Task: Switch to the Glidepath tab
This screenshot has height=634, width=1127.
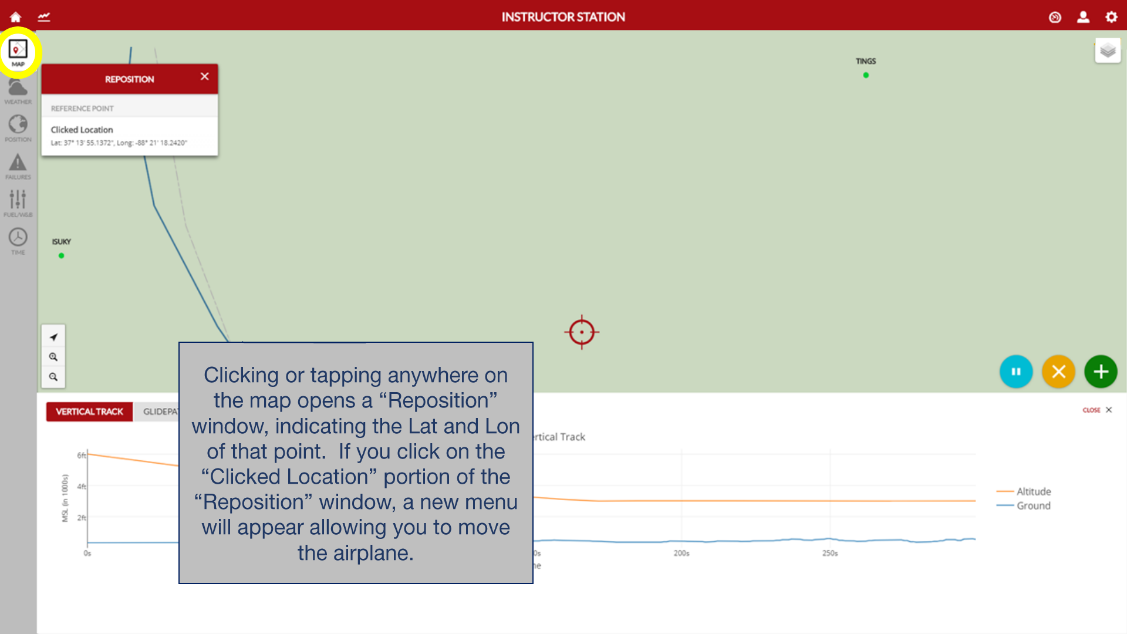Action: coord(157,412)
